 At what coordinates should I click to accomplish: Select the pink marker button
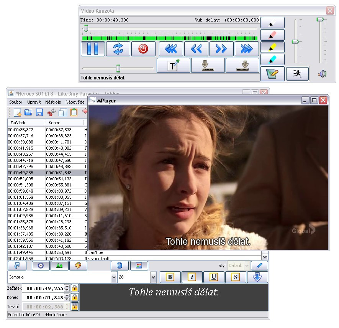tap(272, 35)
